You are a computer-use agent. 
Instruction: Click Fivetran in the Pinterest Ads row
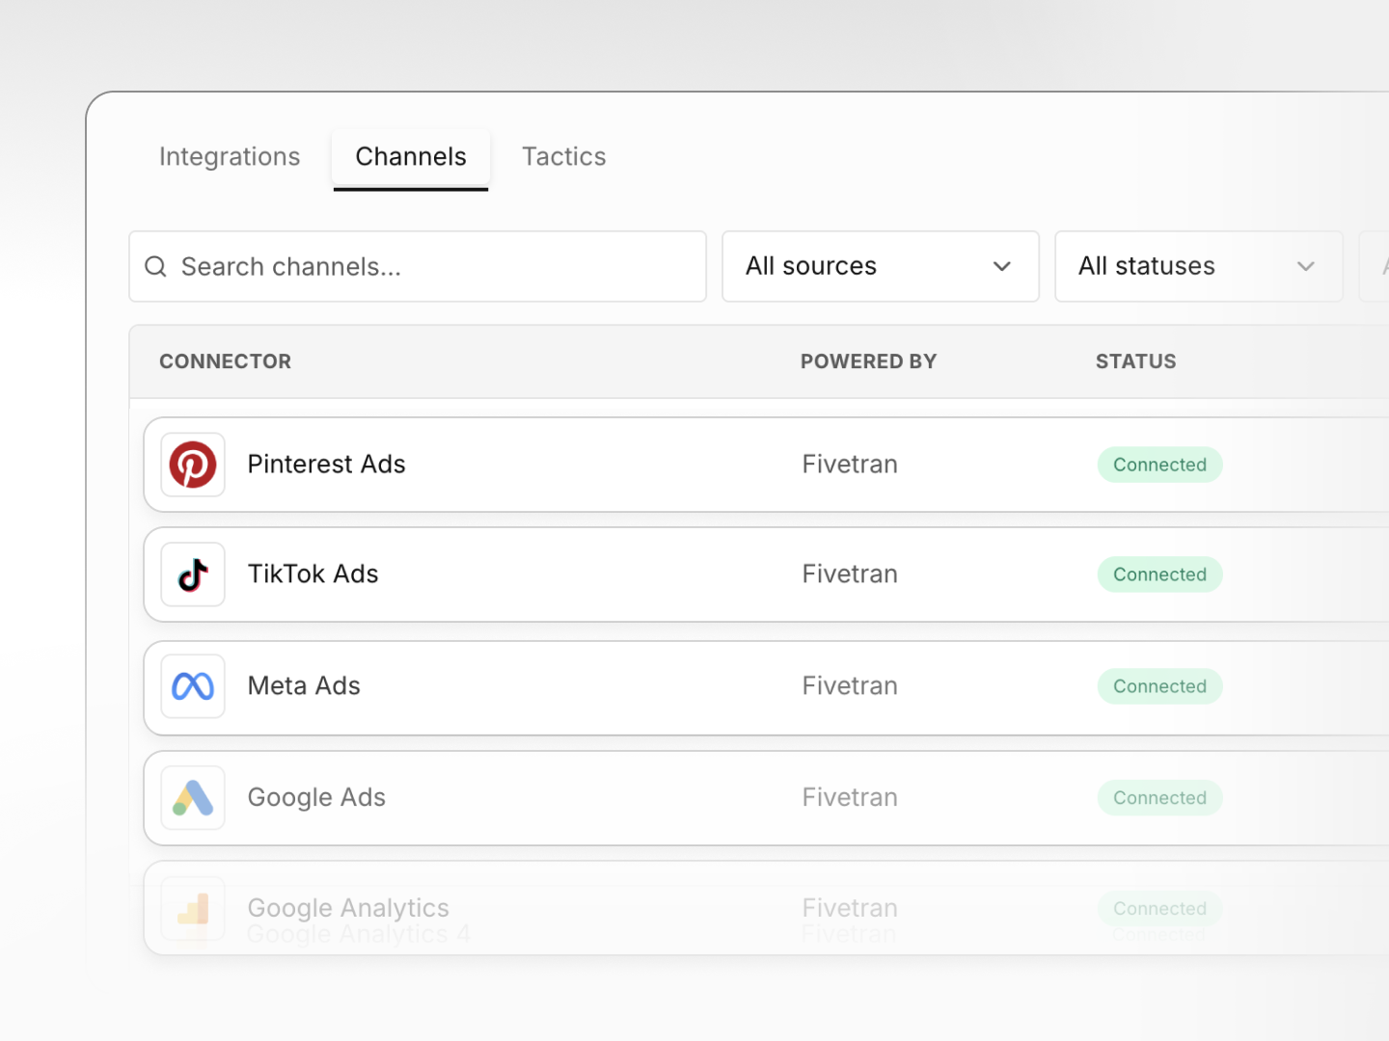pyautogui.click(x=850, y=465)
